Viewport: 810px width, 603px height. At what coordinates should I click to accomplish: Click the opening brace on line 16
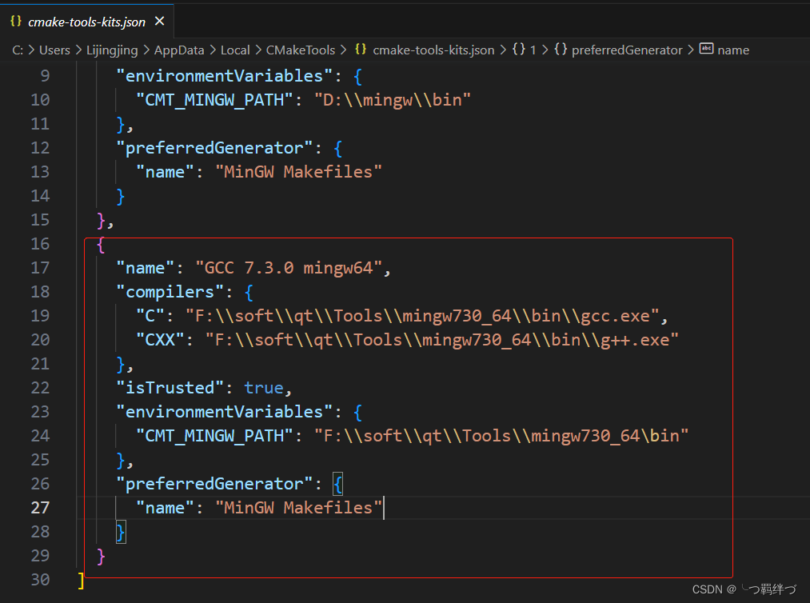(x=101, y=245)
